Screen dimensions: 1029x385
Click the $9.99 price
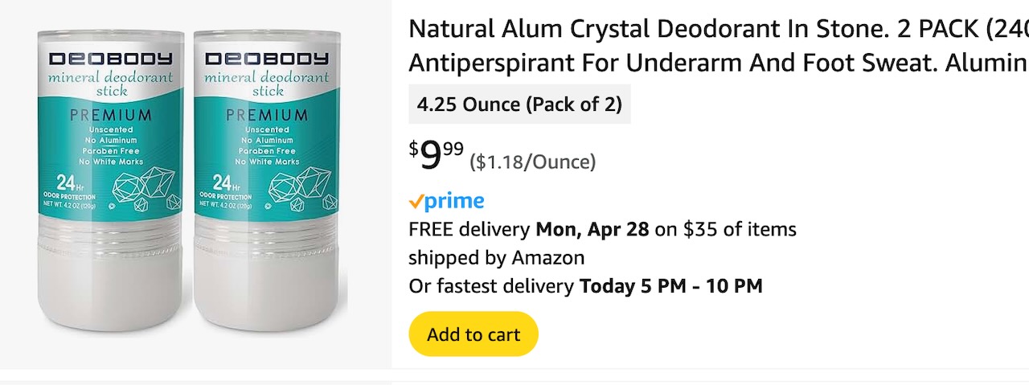click(436, 155)
